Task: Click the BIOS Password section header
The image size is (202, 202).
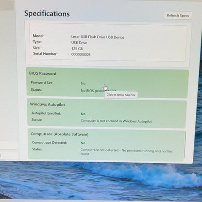Action: (43, 73)
